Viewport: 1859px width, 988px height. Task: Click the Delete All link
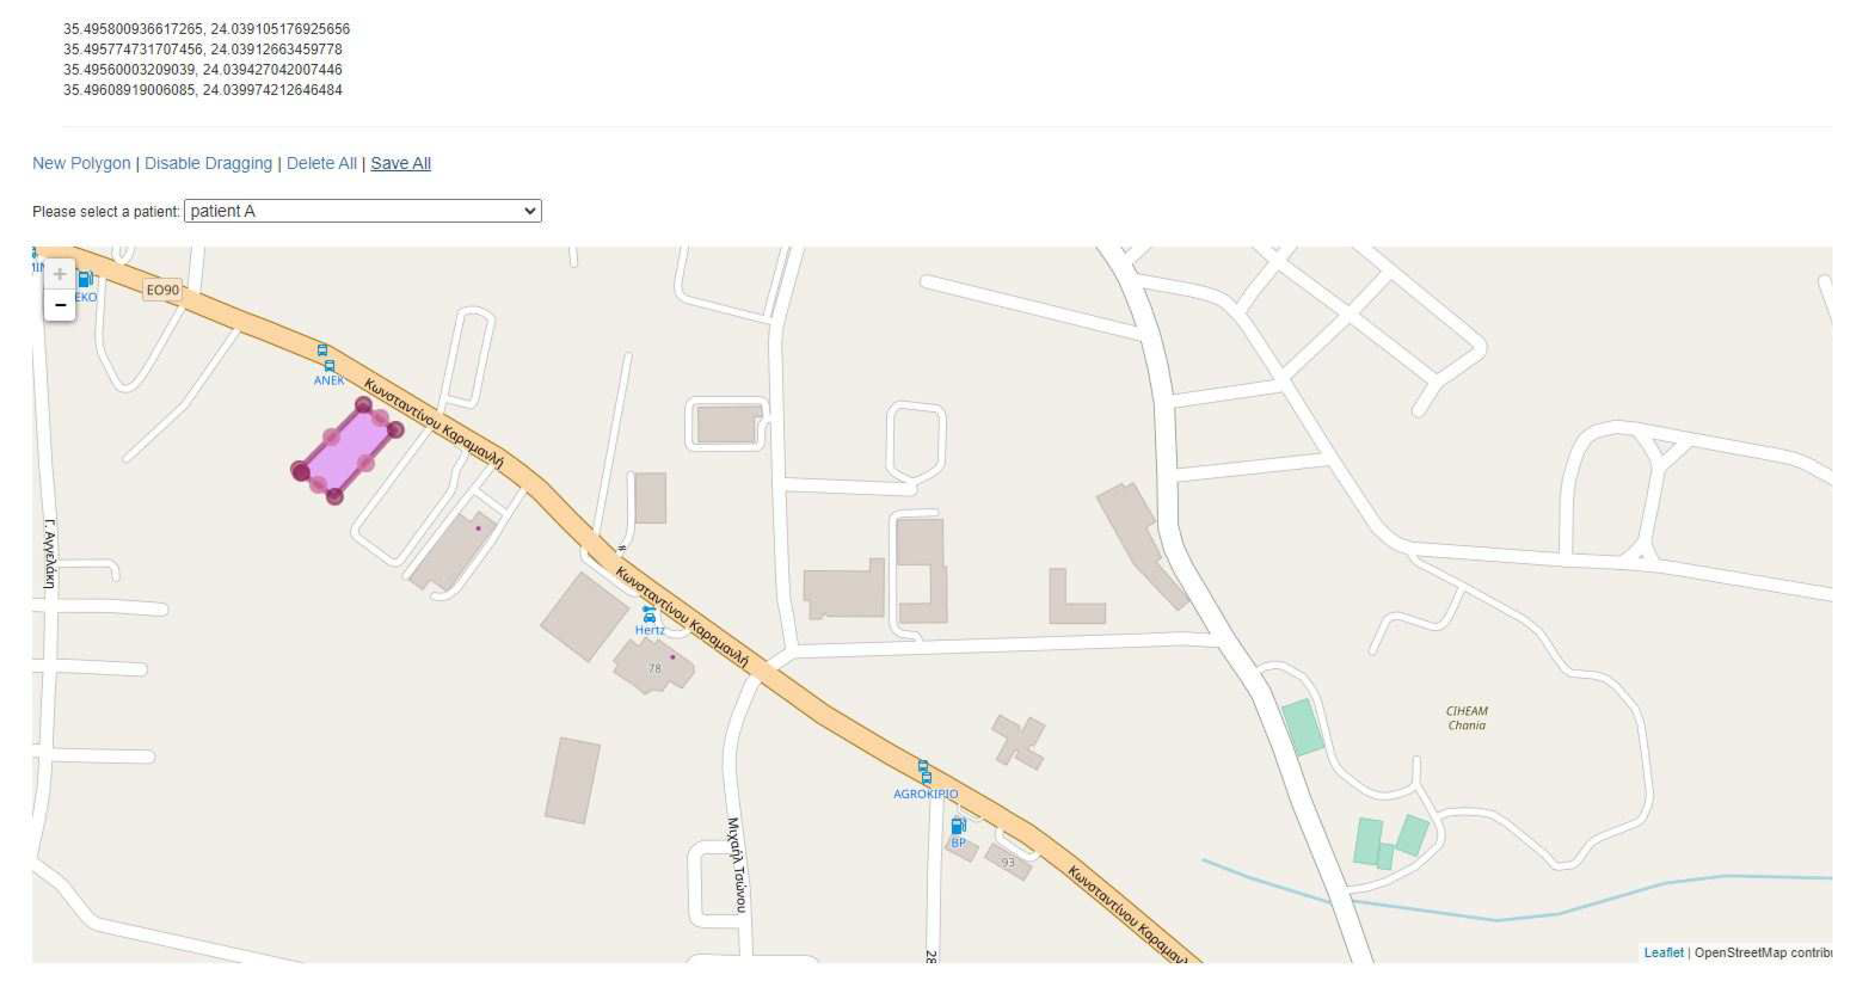point(322,164)
